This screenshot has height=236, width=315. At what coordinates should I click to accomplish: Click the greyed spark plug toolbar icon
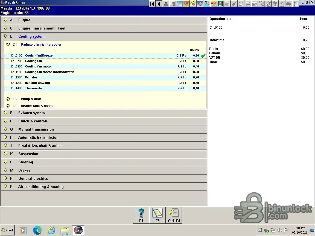point(234,4)
